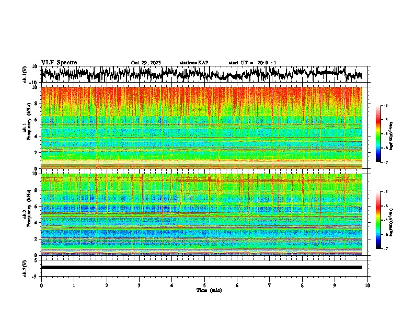Select the date text "Oct. 29, 2023"
The height and width of the screenshot is (320, 414).
[146, 63]
